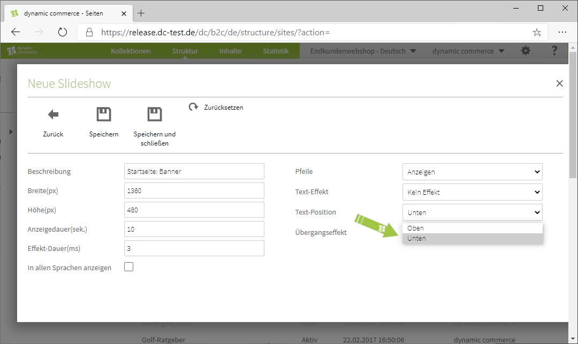Click the Text-Position dropdown showing Unten
Screen dimensions: 578x344
click(472, 212)
